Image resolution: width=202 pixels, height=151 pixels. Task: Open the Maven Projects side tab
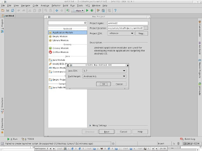point(200,69)
